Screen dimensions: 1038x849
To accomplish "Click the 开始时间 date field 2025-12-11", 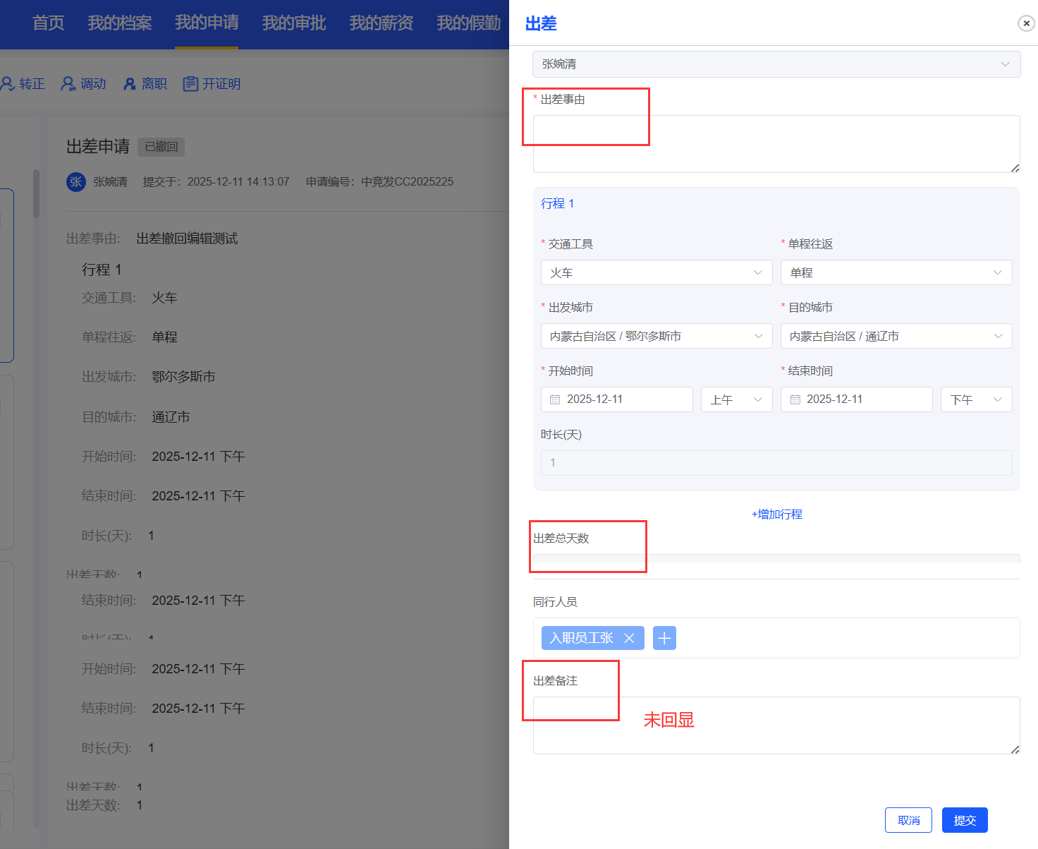I will tap(617, 399).
